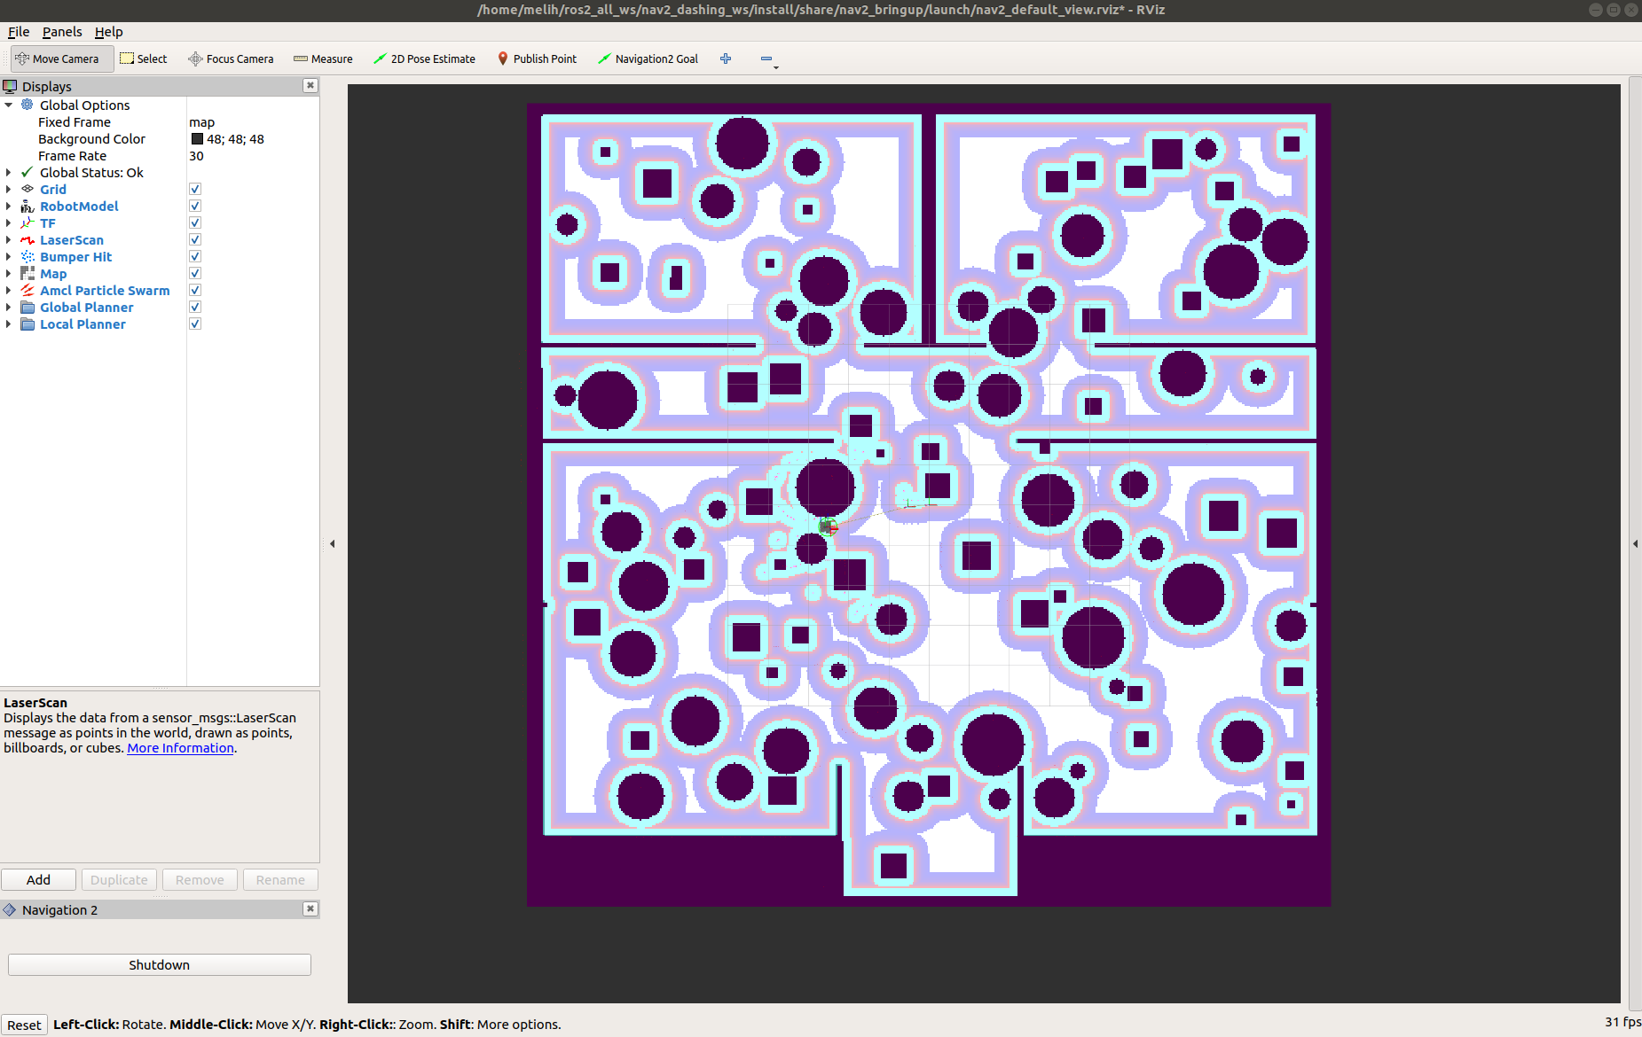Click the Add display button

[x=38, y=879]
